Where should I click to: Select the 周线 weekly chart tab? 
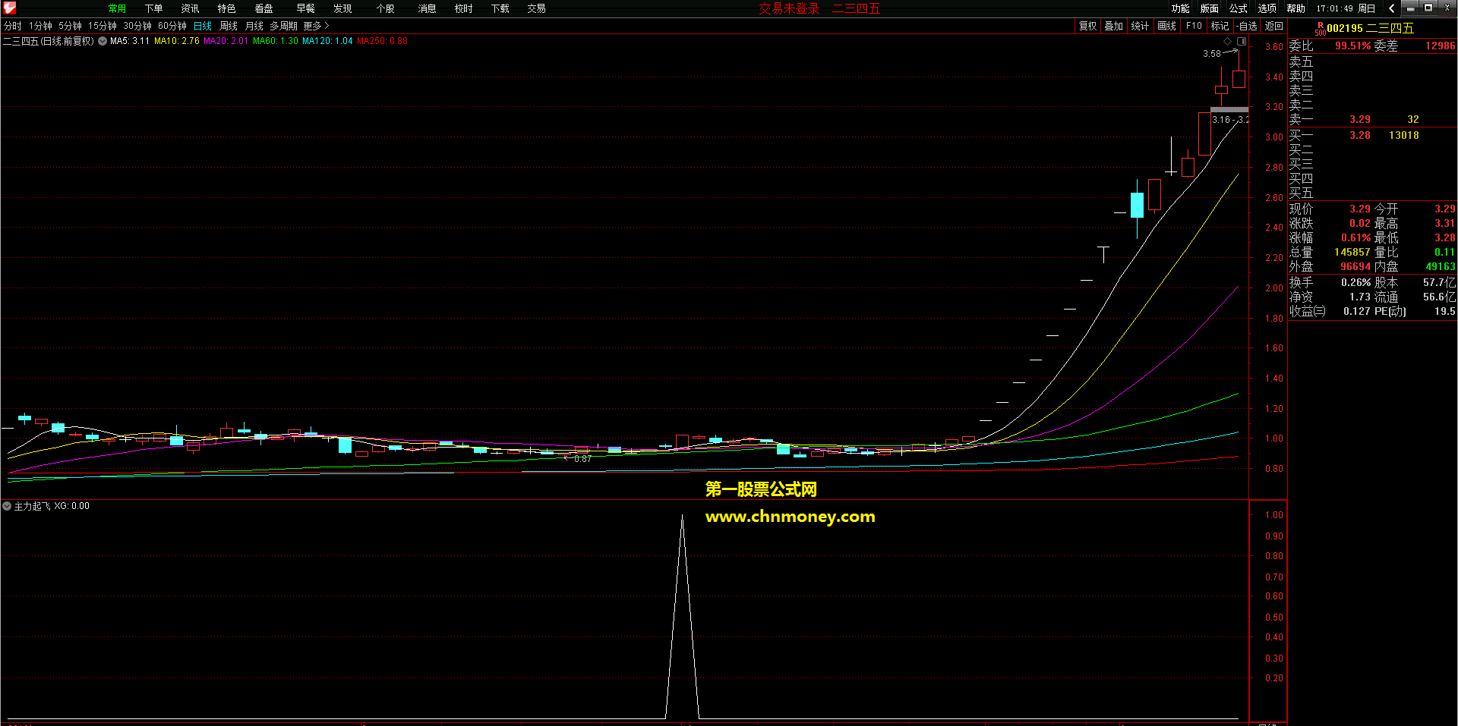[229, 26]
